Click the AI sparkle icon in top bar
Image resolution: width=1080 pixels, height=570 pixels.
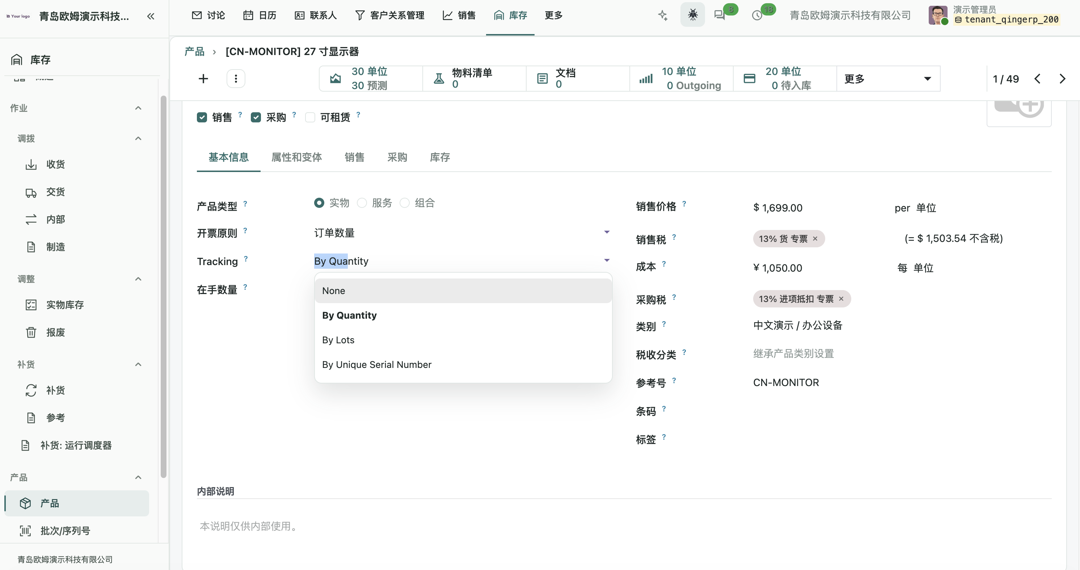pyautogui.click(x=662, y=16)
